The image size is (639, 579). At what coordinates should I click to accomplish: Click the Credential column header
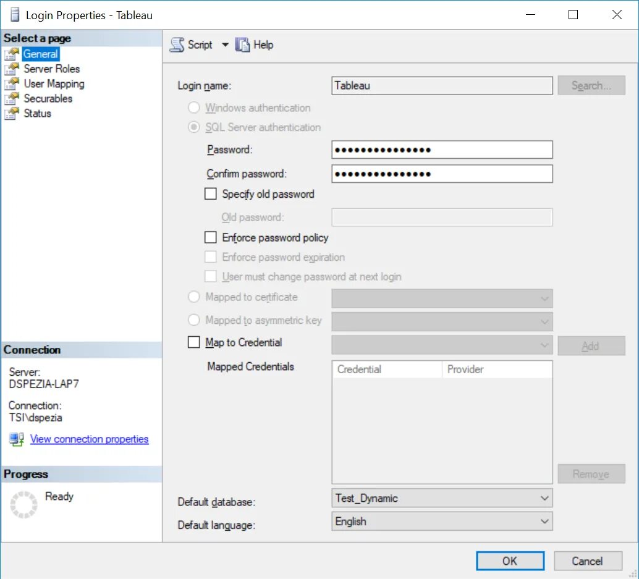387,369
